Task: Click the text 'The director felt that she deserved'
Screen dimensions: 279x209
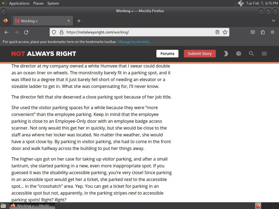Action: coord(46,97)
